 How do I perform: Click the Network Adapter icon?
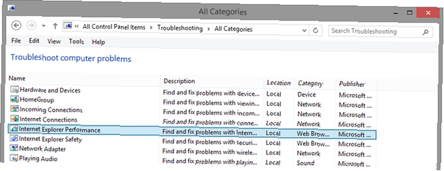click(14, 148)
